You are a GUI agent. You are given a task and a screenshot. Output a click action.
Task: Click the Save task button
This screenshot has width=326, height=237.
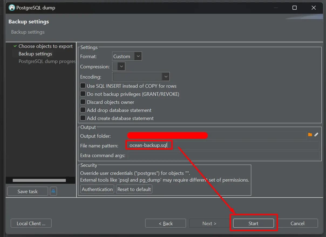point(28,191)
